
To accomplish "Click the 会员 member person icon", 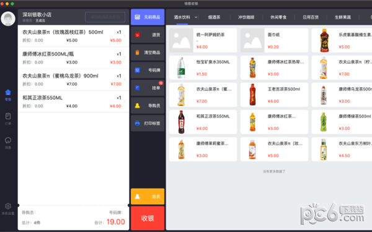I will click(x=138, y=197).
